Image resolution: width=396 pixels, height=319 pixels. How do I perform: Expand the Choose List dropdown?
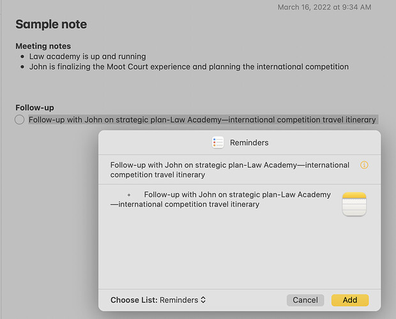click(183, 300)
